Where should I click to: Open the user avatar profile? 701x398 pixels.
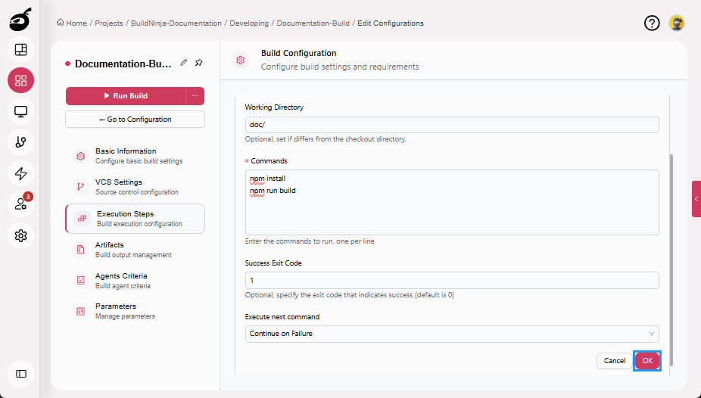click(x=677, y=23)
